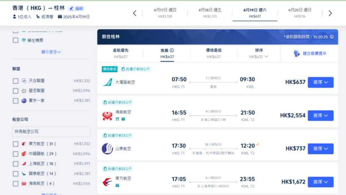
Task: Click the edit pencil button beside 桂林
Action: [76, 9]
